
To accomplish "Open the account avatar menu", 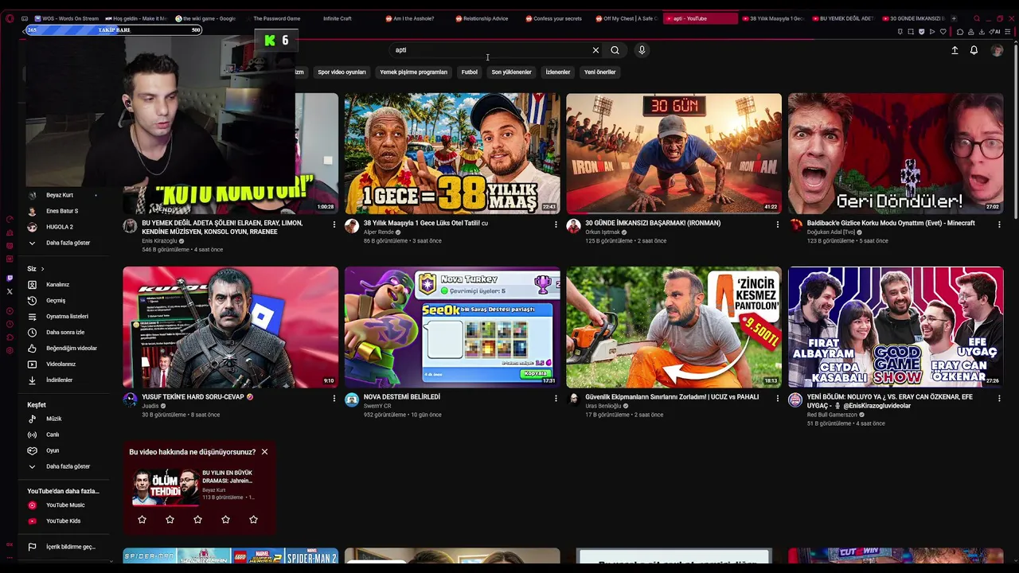I will pyautogui.click(x=997, y=50).
